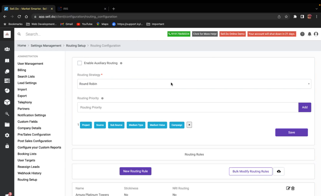The image size is (321, 196).
Task: Open the leads people icon in sidebar
Action: [7, 49]
